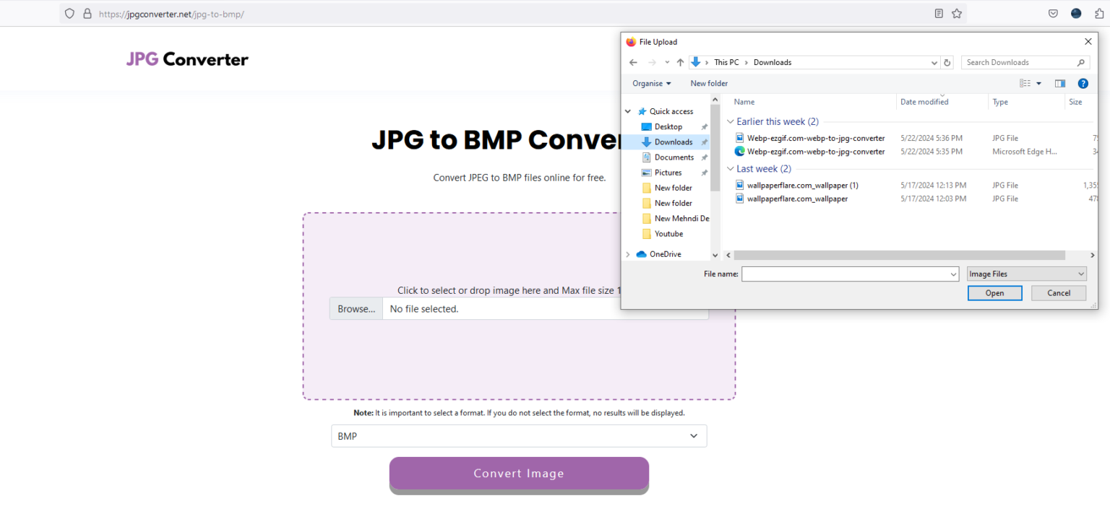This screenshot has width=1110, height=527.
Task: Expand the address path history dropdown
Action: (934, 63)
